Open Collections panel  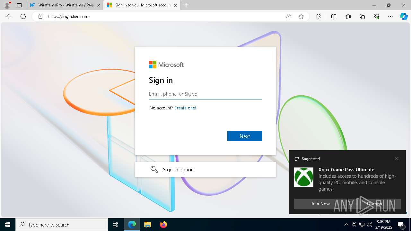coord(362,16)
